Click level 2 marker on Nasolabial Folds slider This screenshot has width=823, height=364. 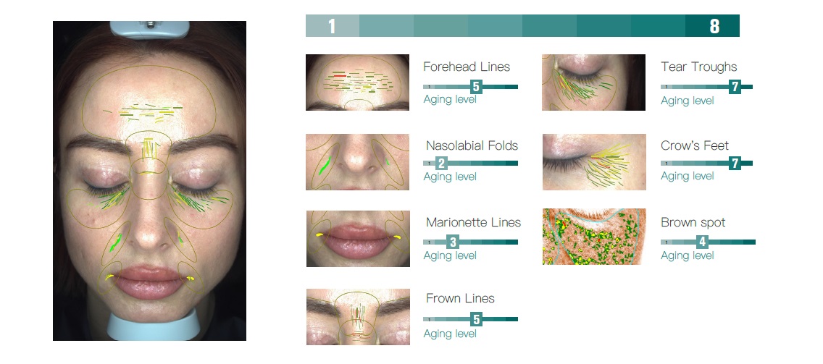[x=441, y=164]
